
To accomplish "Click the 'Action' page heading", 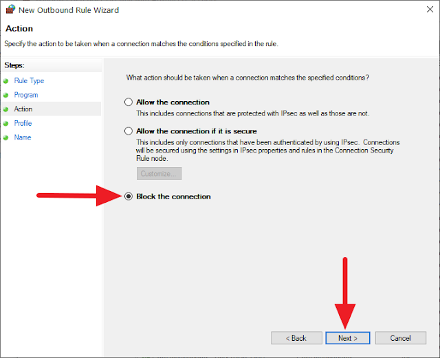I will pos(19,29).
